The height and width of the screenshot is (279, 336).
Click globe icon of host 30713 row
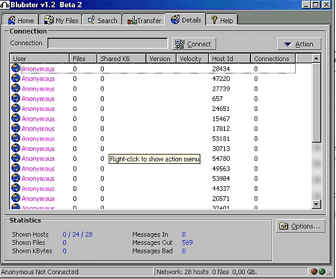pyautogui.click(x=16, y=148)
